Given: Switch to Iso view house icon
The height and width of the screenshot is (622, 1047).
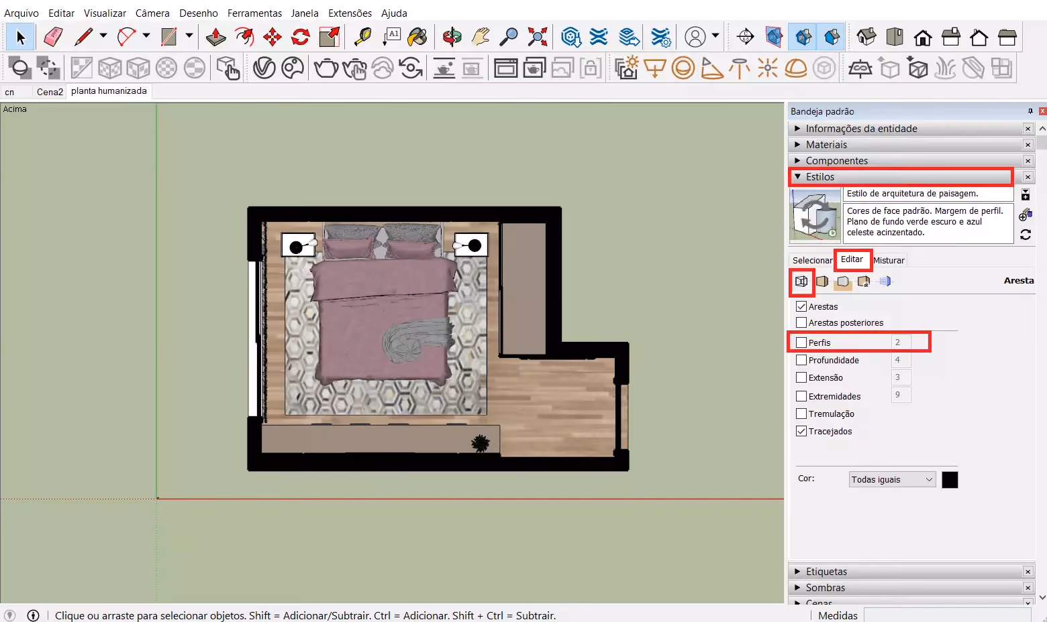Looking at the screenshot, I should coord(866,37).
